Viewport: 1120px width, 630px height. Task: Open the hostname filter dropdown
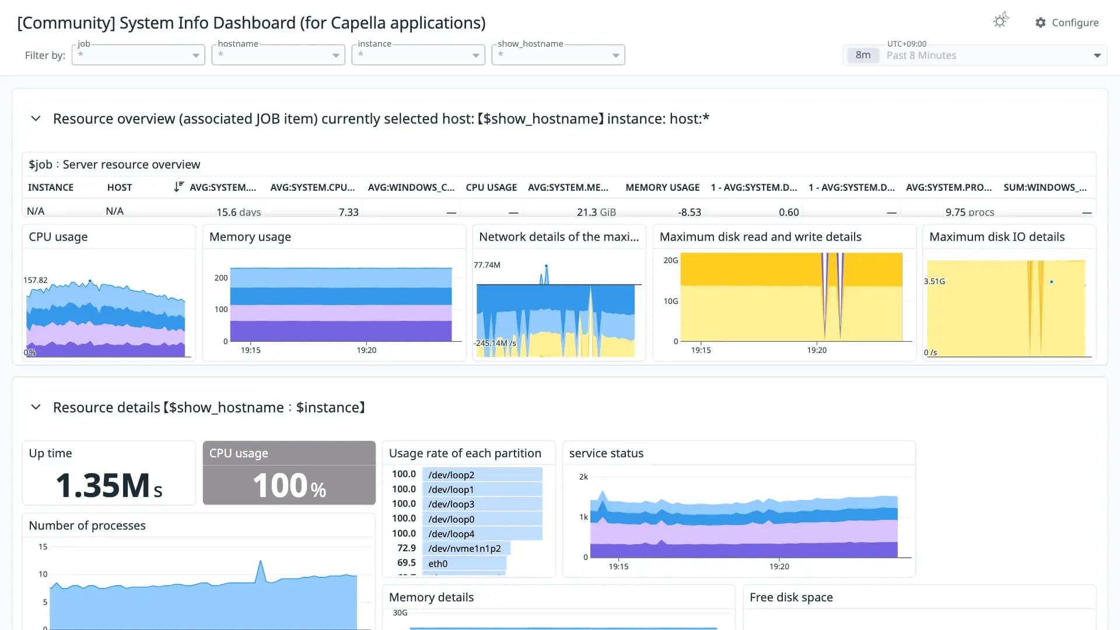(278, 55)
